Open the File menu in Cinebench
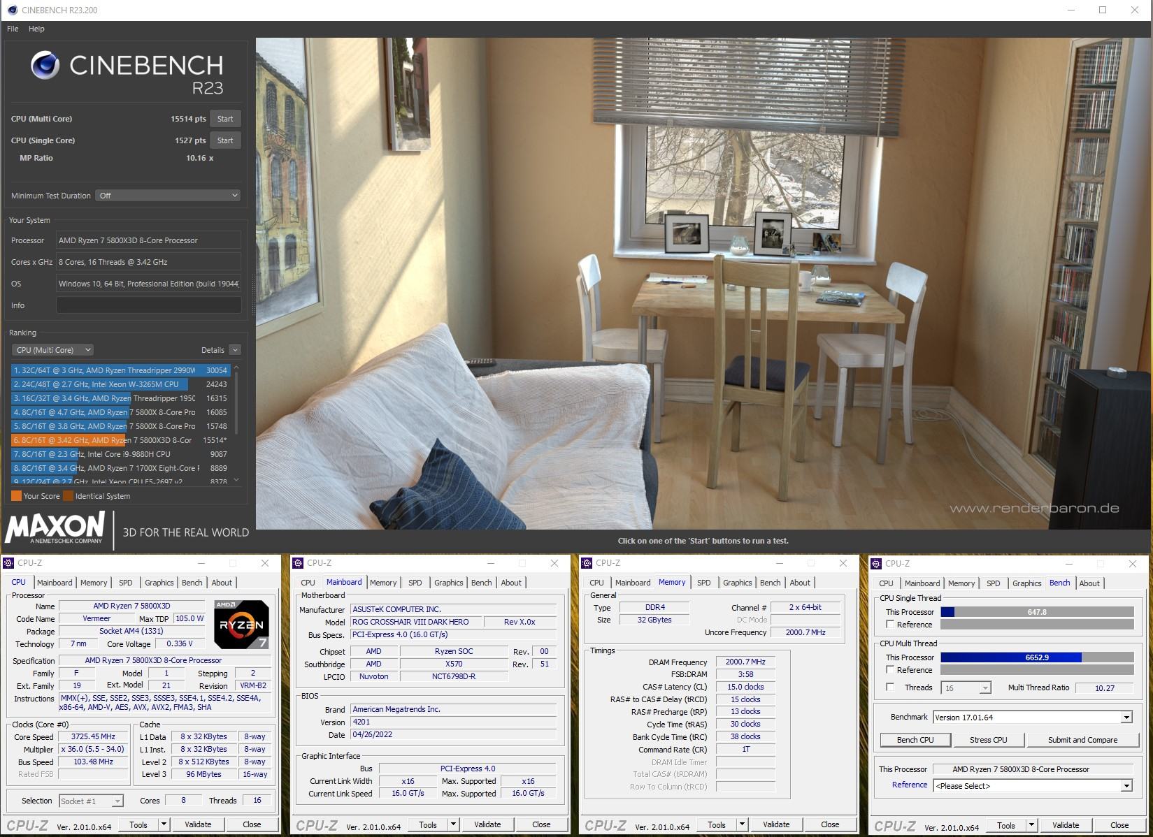Image resolution: width=1153 pixels, height=837 pixels. tap(13, 29)
